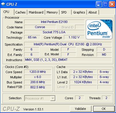This screenshot has height=113, width=116.
Task: Click the empty Brand ID field
Action: tap(80, 27)
